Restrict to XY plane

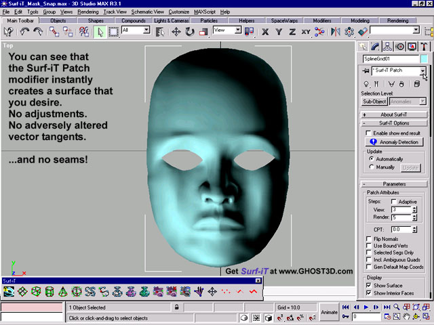coord(306,32)
